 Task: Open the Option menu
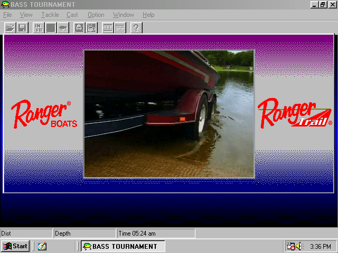point(96,15)
